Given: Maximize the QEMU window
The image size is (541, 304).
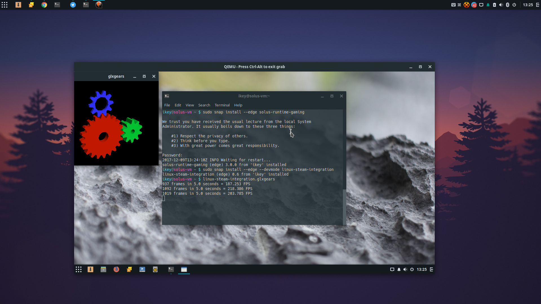Looking at the screenshot, I should coord(420,67).
